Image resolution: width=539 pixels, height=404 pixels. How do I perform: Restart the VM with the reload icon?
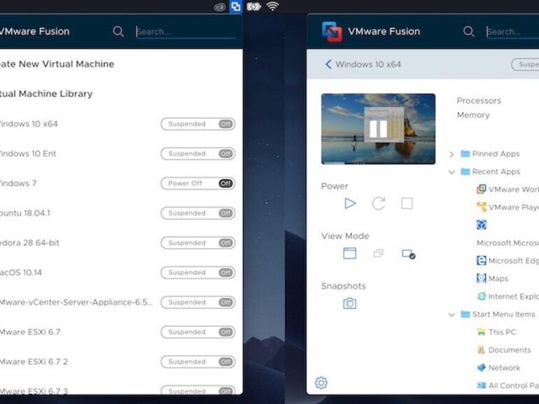point(379,203)
